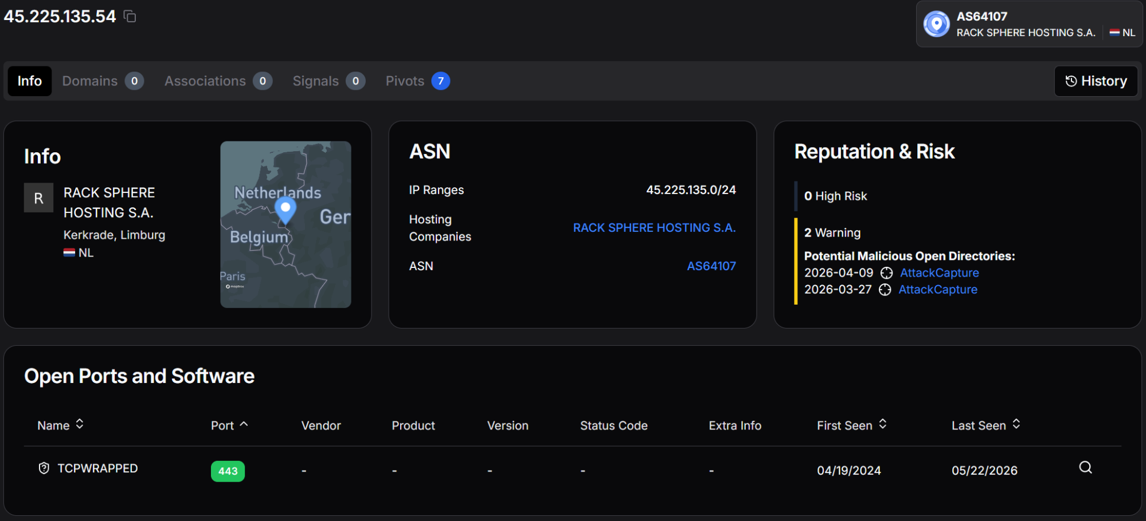
Task: Click the AS64107 badge in the header
Action: 1029,25
